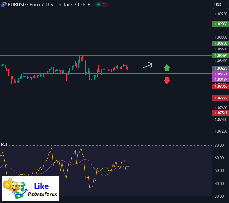Select the white diagonal arrow drawing

point(148,65)
